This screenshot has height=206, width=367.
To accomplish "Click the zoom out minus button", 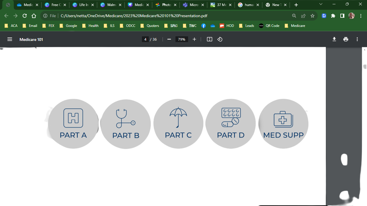I will [169, 39].
